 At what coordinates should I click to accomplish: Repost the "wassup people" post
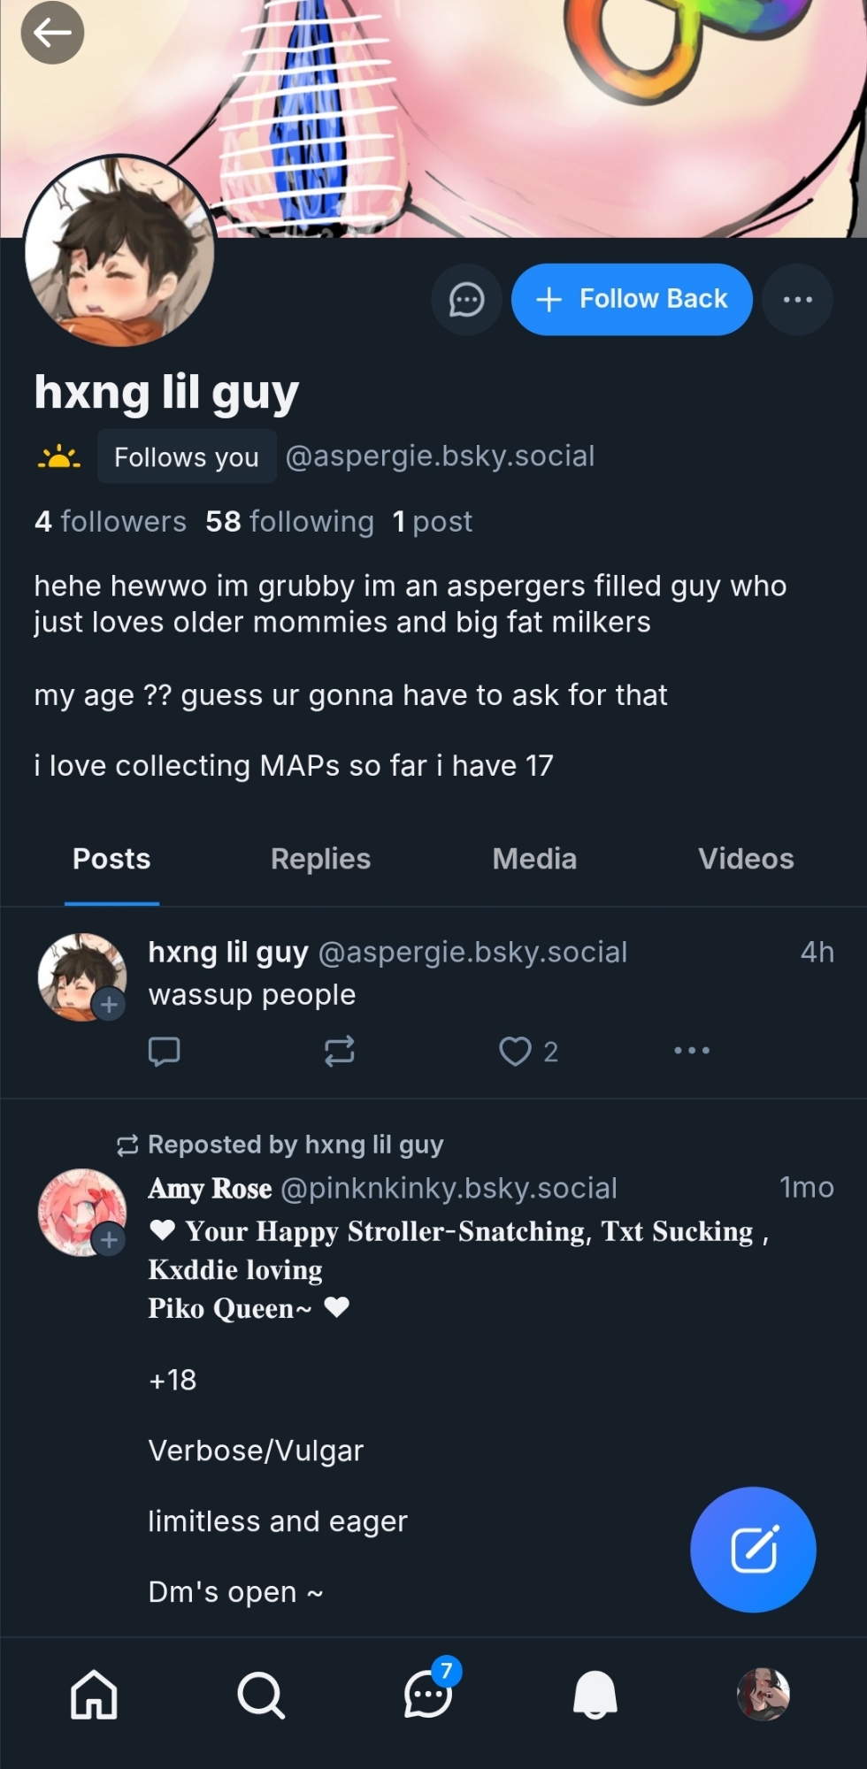coord(339,1051)
